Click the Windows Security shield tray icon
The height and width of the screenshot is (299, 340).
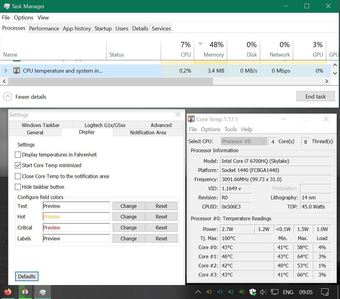(x=252, y=292)
